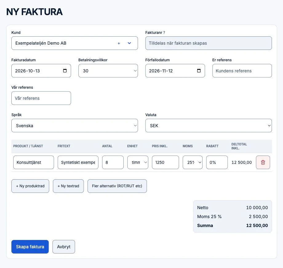Click the ANTAL column header
This screenshot has width=283, height=268.
click(107, 146)
